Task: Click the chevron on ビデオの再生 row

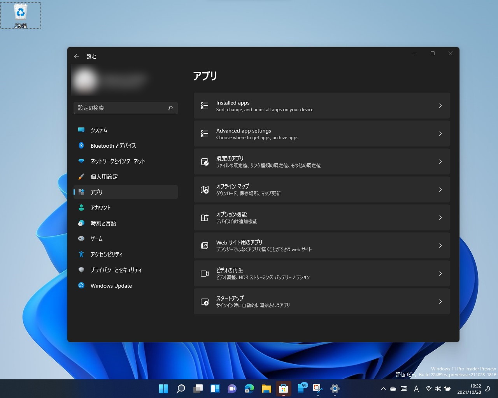Action: click(440, 274)
